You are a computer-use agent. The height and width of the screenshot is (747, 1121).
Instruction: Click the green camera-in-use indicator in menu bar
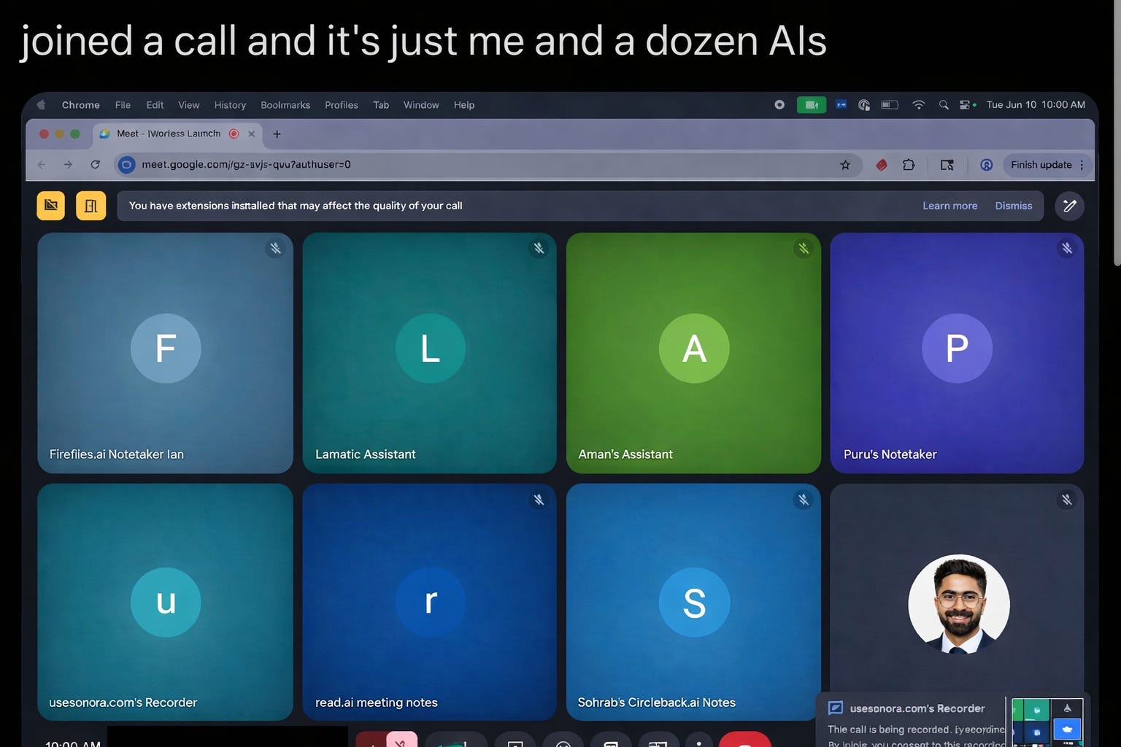click(x=812, y=105)
